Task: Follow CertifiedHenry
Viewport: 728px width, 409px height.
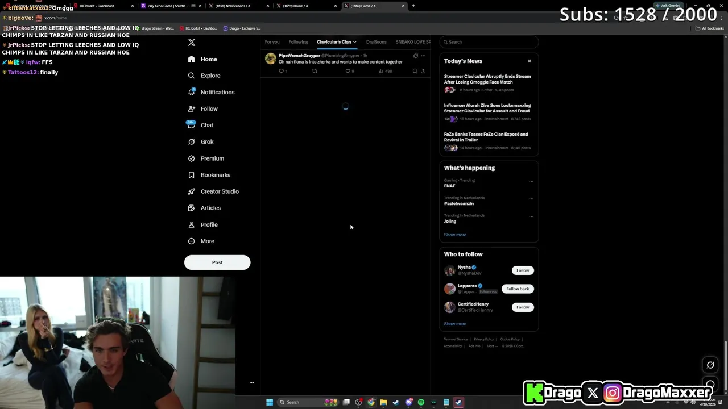Action: coord(523,307)
